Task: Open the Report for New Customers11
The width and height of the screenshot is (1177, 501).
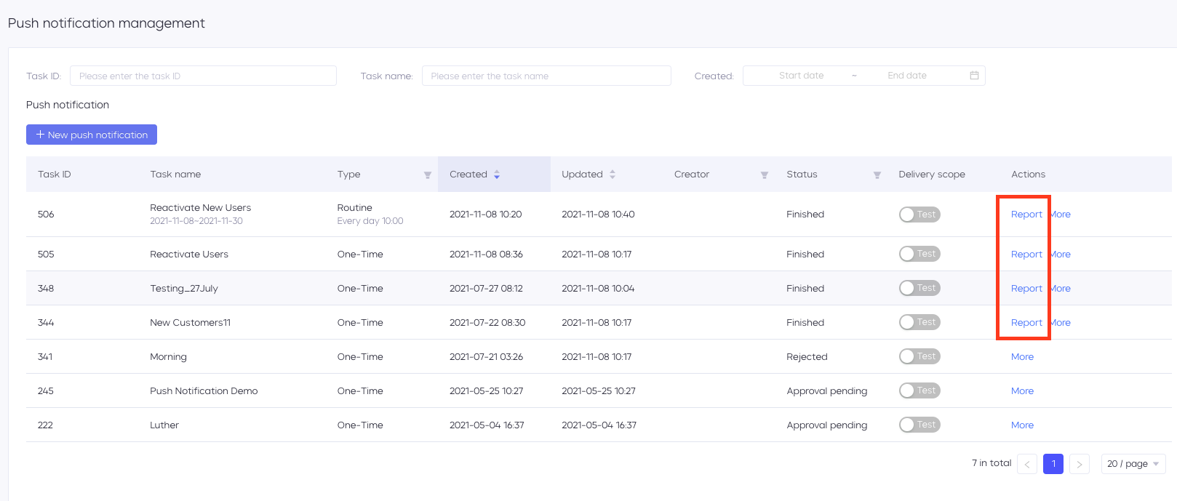Action: click(1026, 323)
